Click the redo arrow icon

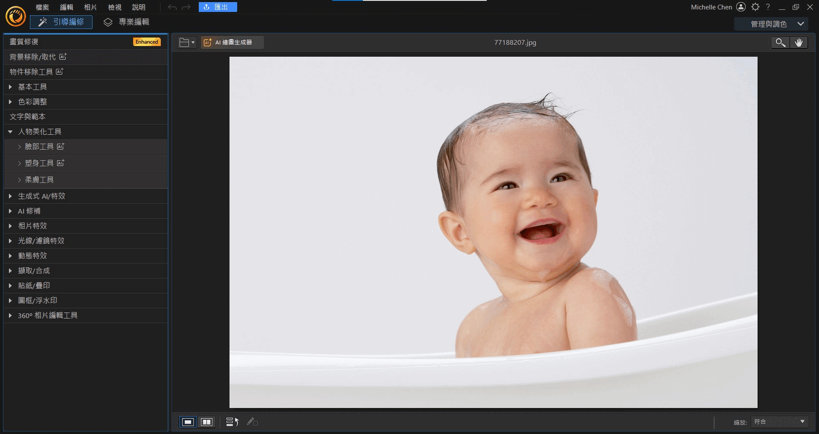click(x=186, y=7)
